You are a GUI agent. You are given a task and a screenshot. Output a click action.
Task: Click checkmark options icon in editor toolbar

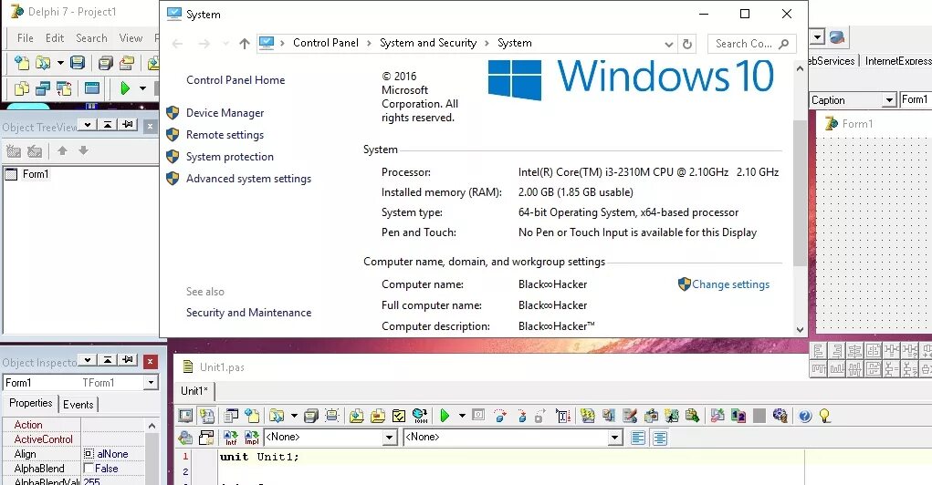pyautogui.click(x=399, y=416)
